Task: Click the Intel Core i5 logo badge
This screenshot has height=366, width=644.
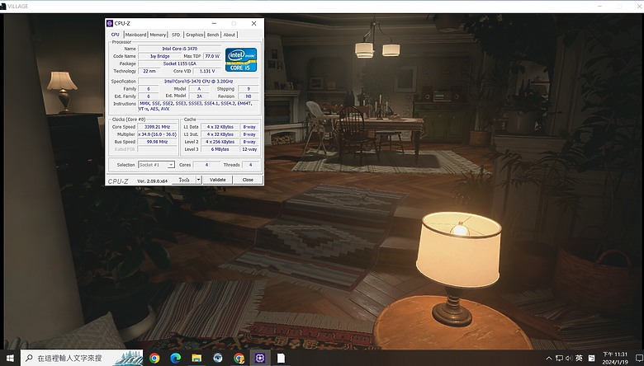Action: coord(241,60)
